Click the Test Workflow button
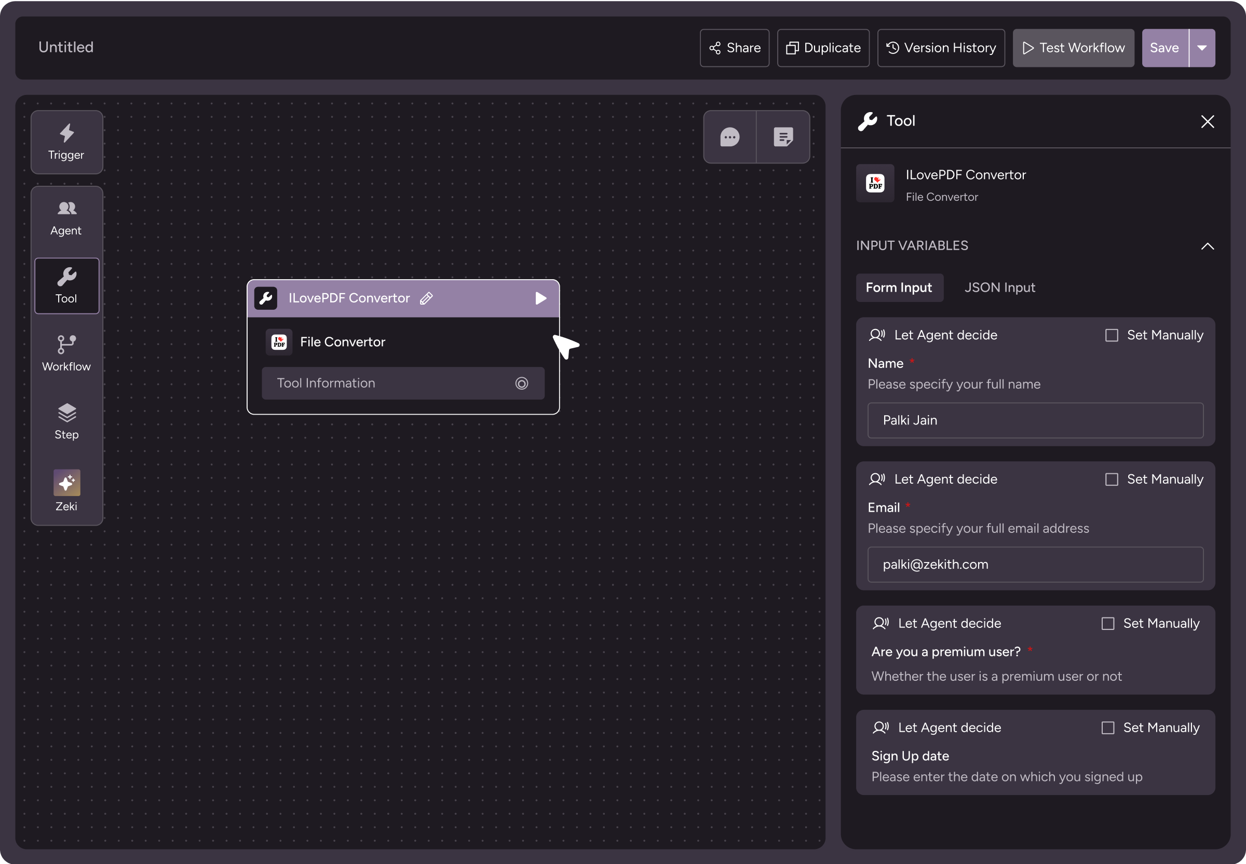Screen dimensions: 1246x864 1073,48
